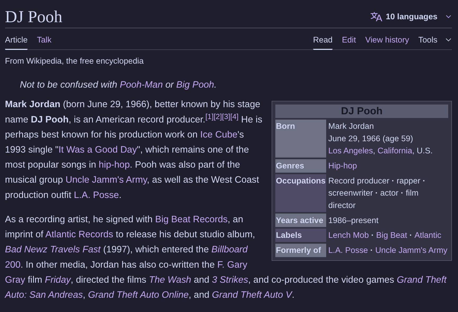Viewport: 458px width, 312px height.
Task: Open the Grand Theft Auto Online link
Action: coord(138,295)
